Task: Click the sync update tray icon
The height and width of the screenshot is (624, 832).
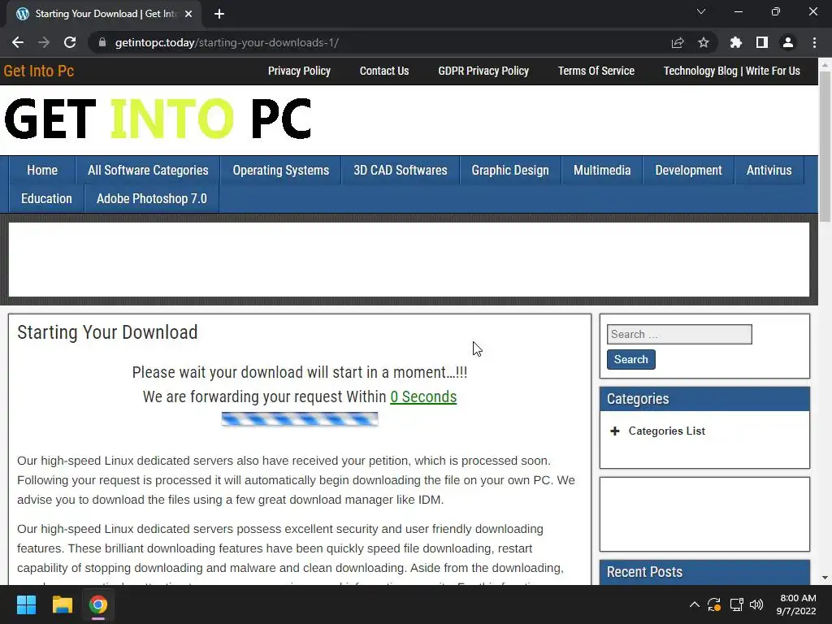Action: 714,604
